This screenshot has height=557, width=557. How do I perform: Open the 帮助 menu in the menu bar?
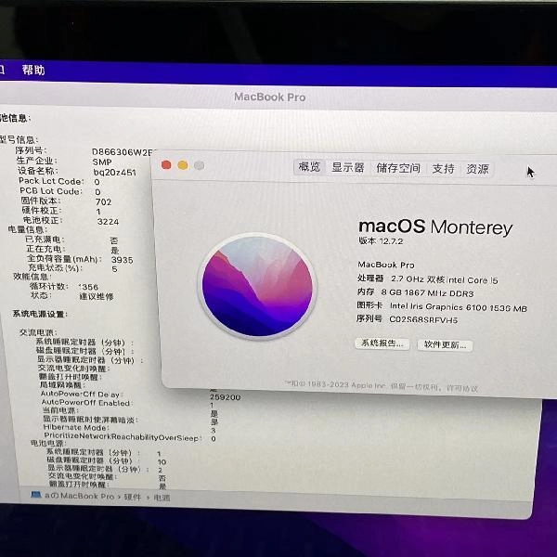[x=33, y=70]
